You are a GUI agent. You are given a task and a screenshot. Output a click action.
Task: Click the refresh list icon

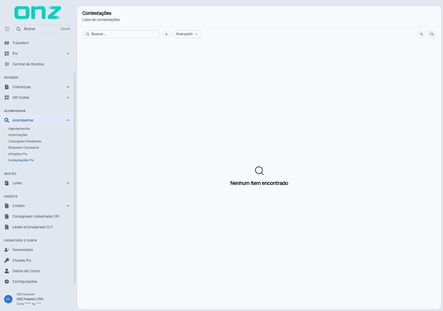point(432,34)
